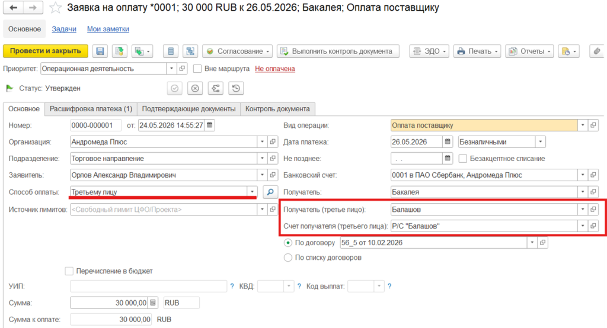Open the calendar for document date
This screenshot has width=607, height=328.
click(209, 125)
